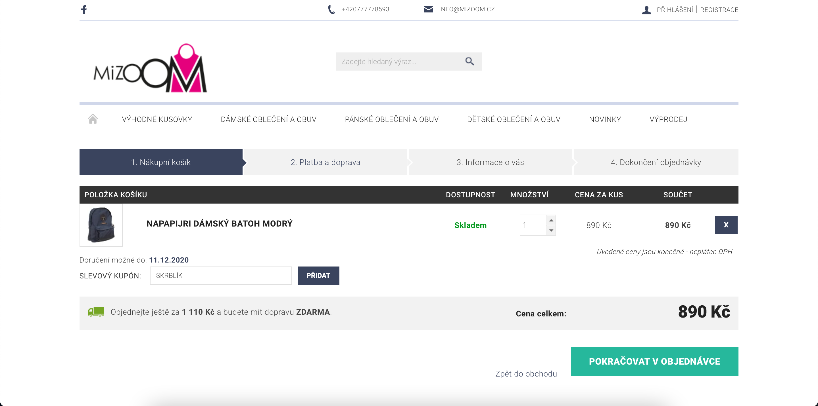Click the Skladem availability text
This screenshot has width=818, height=406.
(x=470, y=225)
